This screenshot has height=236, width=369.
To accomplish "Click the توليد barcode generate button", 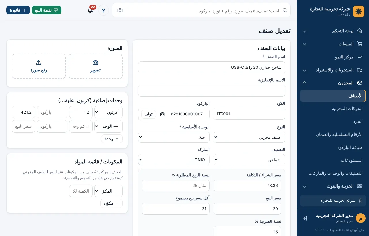I will click(x=148, y=114).
